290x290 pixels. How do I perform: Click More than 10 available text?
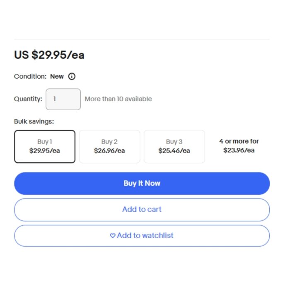point(118,99)
